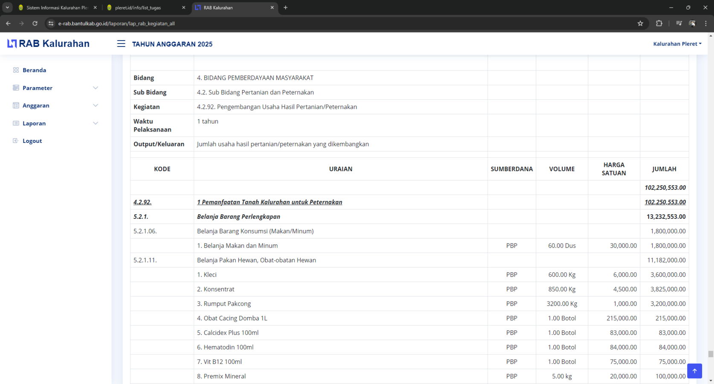Click the Anggaran icon in sidebar
Viewport: 714px width, 384px height.
pyautogui.click(x=16, y=105)
